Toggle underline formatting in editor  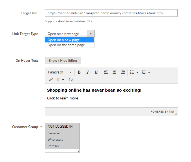pos(96,72)
